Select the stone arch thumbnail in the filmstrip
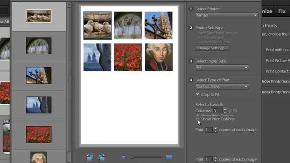 [x=39, y=46]
